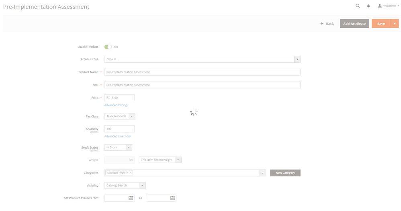Viewport: 401px width, 211px height.
Task: Open the Advanced Pricing link
Action: pyautogui.click(x=116, y=105)
